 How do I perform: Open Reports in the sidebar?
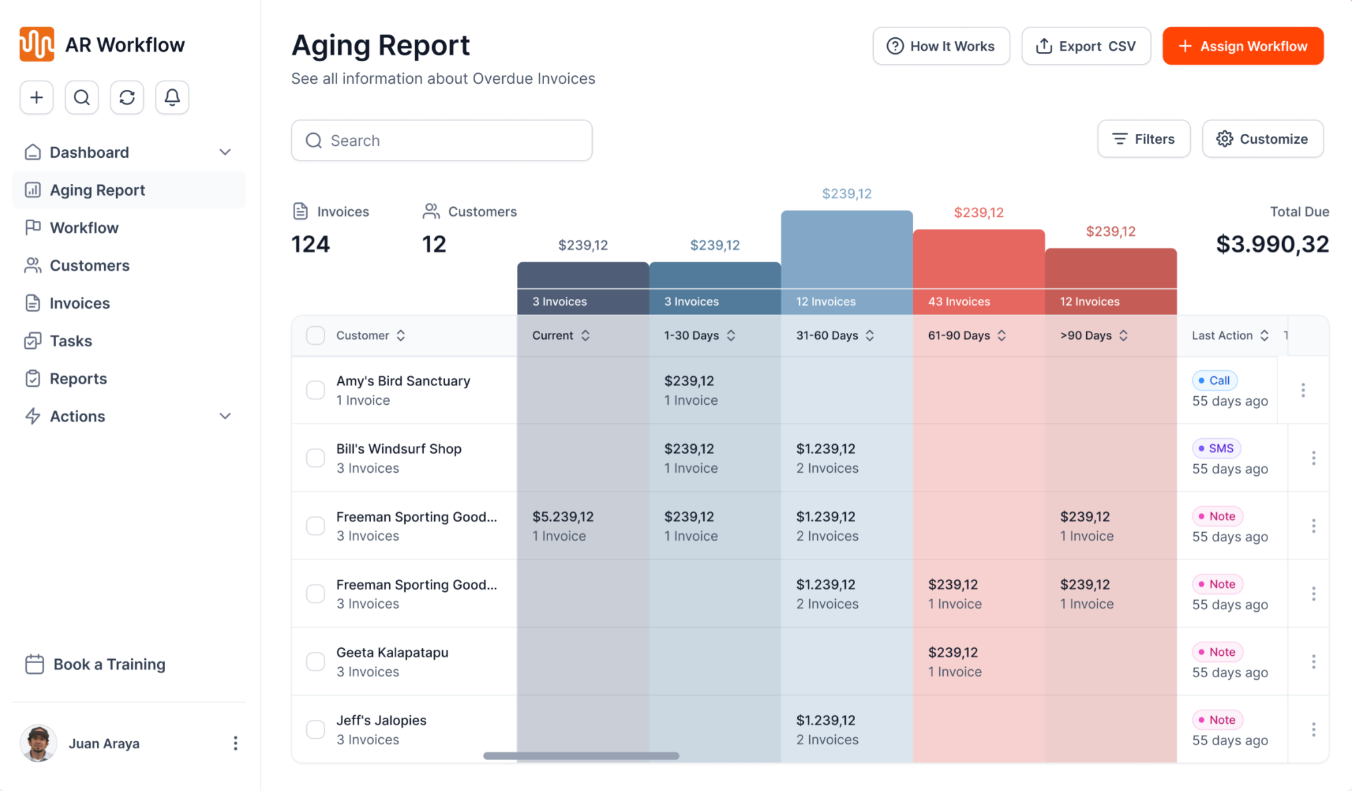129,379
